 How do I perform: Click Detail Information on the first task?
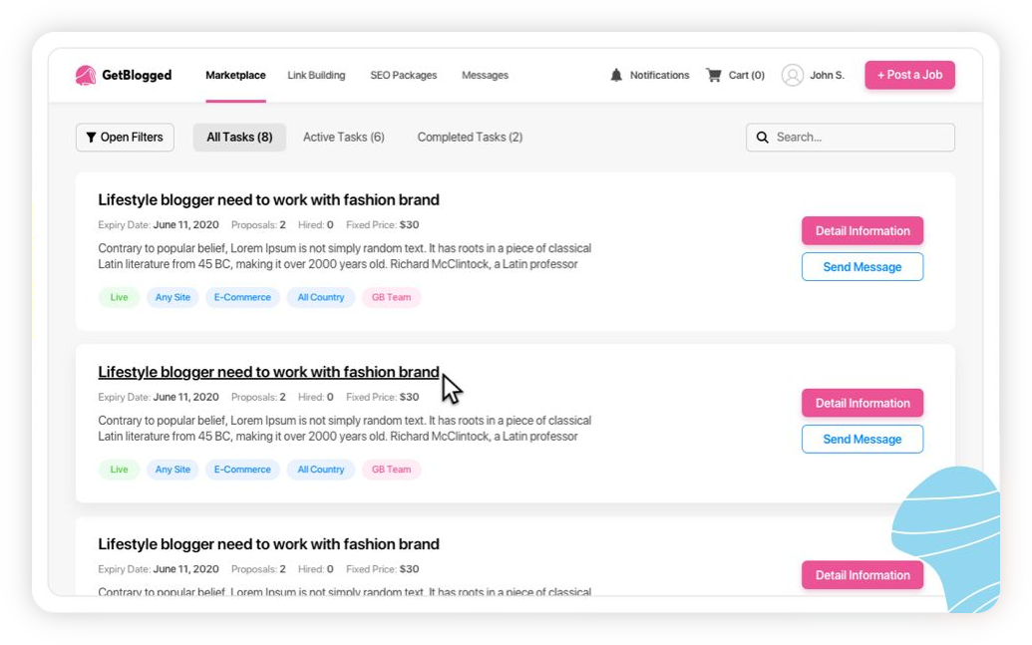[x=862, y=231]
